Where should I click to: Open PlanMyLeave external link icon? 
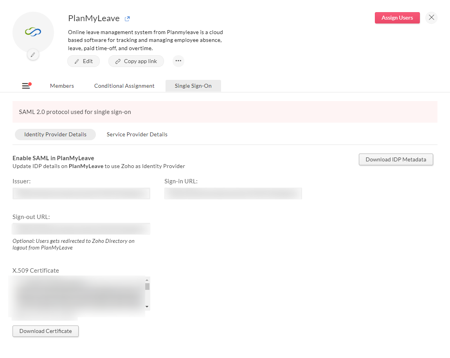pos(127,19)
